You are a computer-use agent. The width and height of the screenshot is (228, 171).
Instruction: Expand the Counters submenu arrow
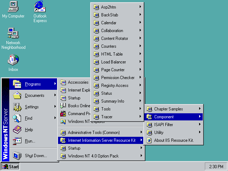tap(140, 46)
